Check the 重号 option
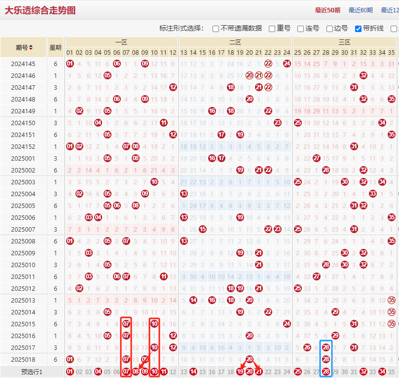This screenshot has width=399, height=378. point(272,29)
